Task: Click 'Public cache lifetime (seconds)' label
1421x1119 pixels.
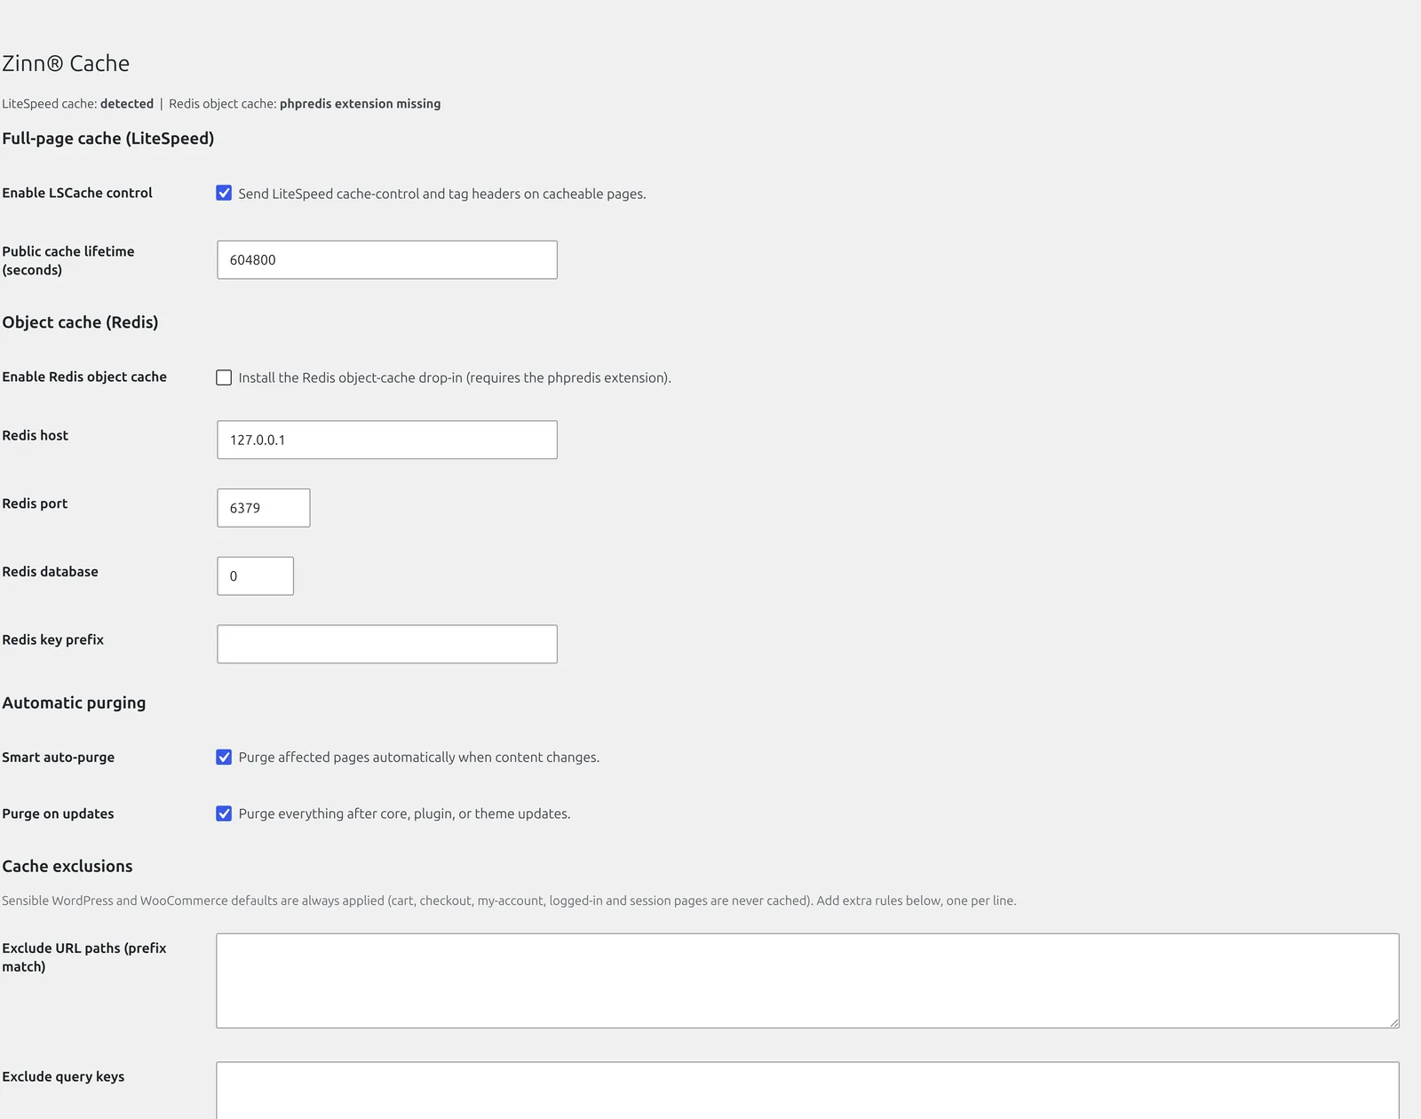Action: [x=68, y=260]
